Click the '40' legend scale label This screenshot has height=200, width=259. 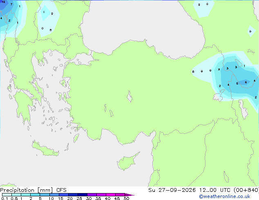(x=107, y=198)
